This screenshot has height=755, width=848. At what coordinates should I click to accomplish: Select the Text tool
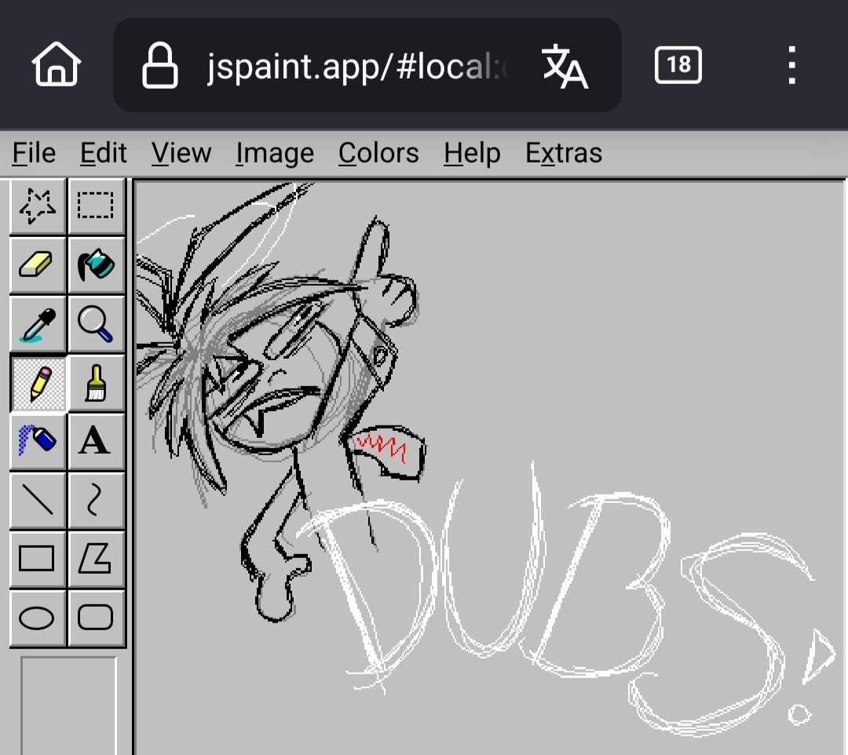click(x=96, y=442)
